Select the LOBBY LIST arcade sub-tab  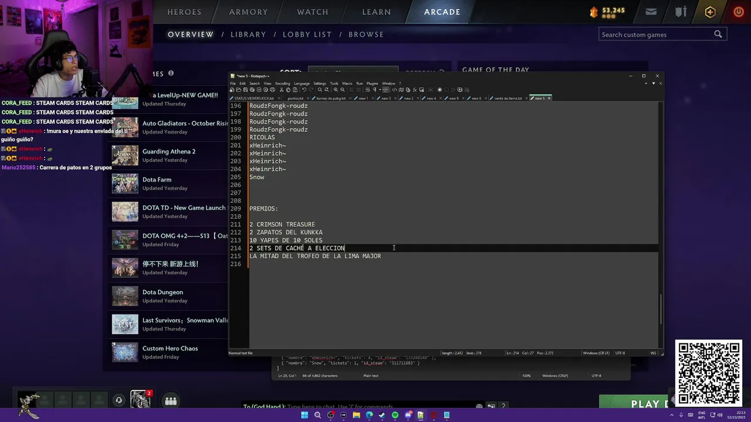[307, 35]
